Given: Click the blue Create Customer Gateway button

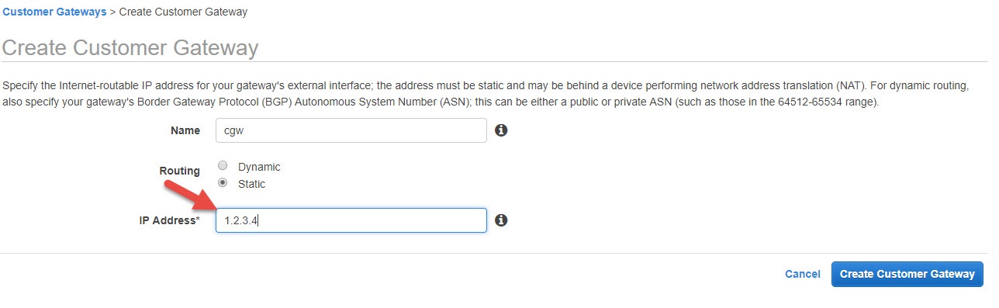Looking at the screenshot, I should 907,274.
